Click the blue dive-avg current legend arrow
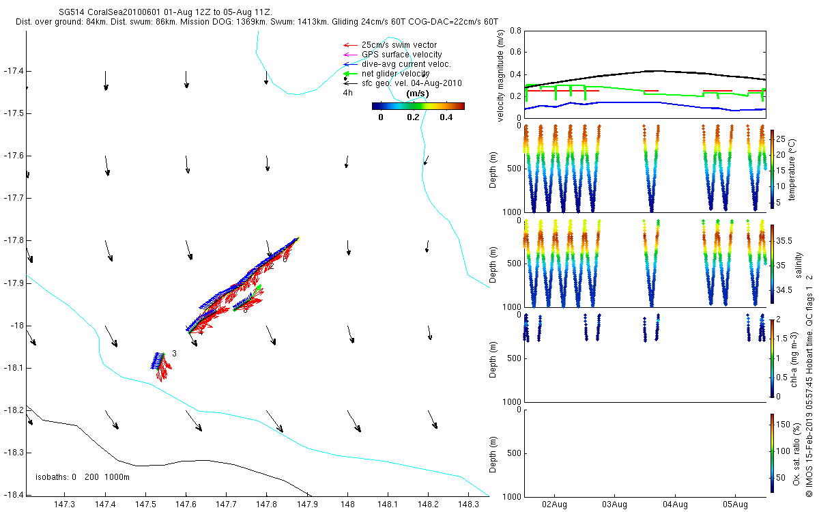The width and height of the screenshot is (819, 512). 349,64
